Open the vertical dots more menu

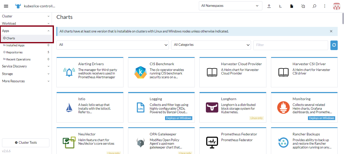(x=325, y=6)
